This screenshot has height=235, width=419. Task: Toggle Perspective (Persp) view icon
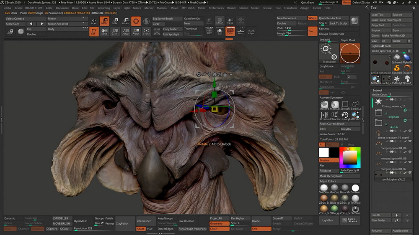click(x=230, y=31)
